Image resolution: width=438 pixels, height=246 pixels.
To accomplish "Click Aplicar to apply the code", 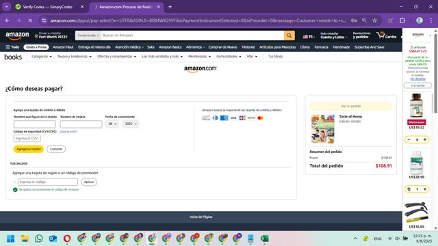I will [x=89, y=182].
